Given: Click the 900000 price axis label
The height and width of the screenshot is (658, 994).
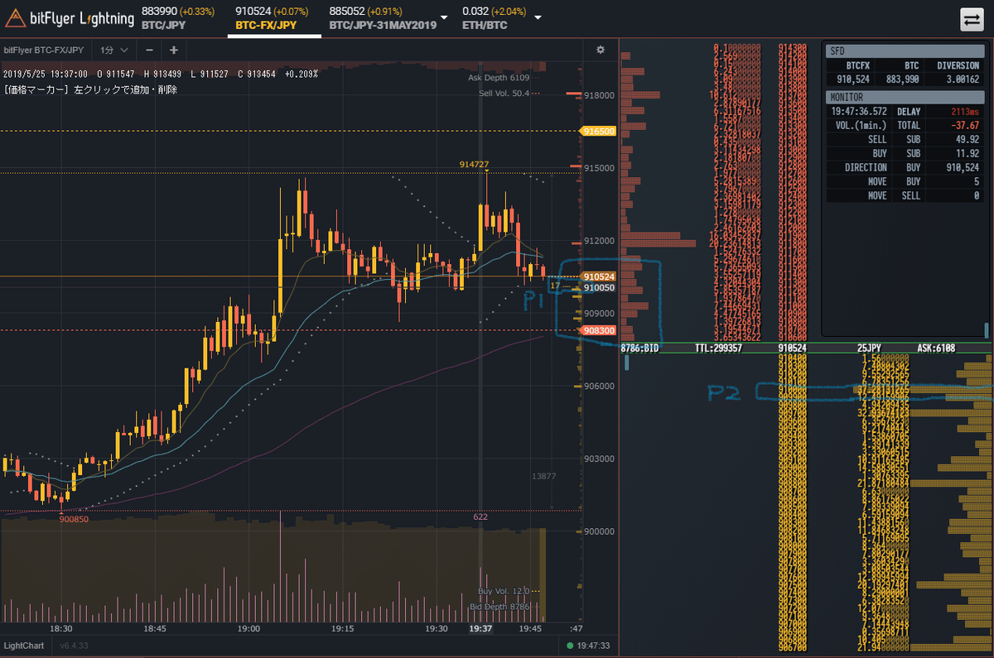Looking at the screenshot, I should [x=598, y=531].
